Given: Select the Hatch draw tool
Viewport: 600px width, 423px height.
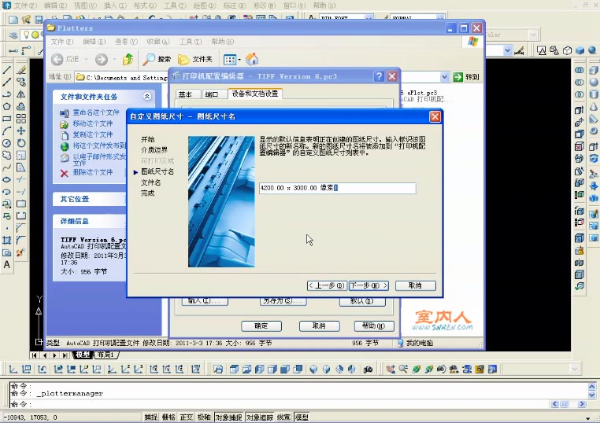Looking at the screenshot, I should point(7,241).
